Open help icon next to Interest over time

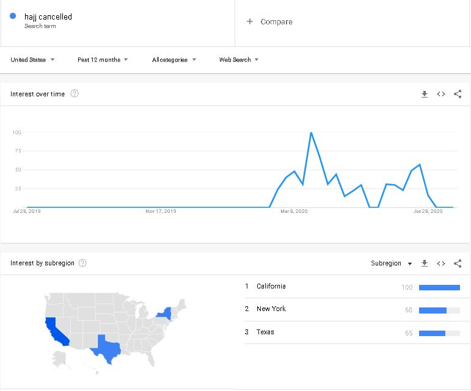pos(75,94)
